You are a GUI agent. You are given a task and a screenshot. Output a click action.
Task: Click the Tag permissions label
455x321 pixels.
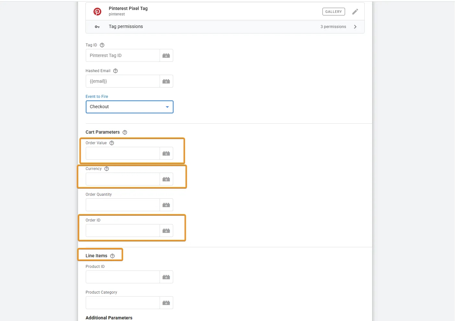coord(126,26)
